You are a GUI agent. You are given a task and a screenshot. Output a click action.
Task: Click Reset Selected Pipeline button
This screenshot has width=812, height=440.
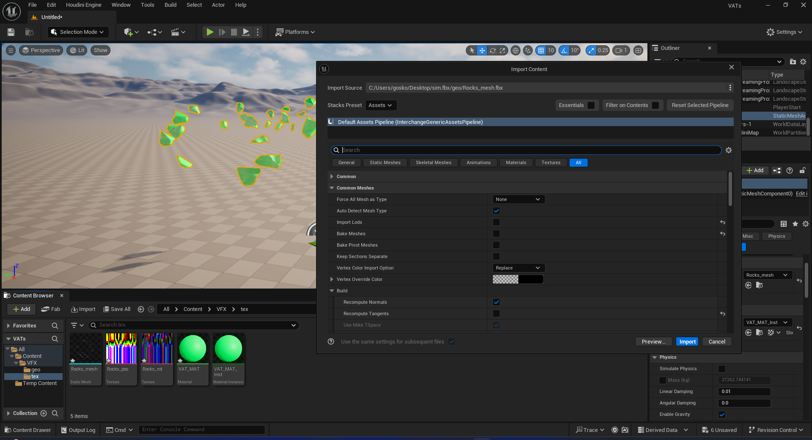click(x=700, y=105)
